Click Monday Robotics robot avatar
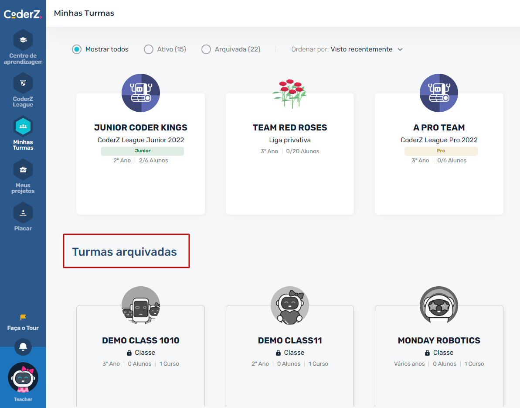Screen dimensions: 520x408 [x=439, y=305]
